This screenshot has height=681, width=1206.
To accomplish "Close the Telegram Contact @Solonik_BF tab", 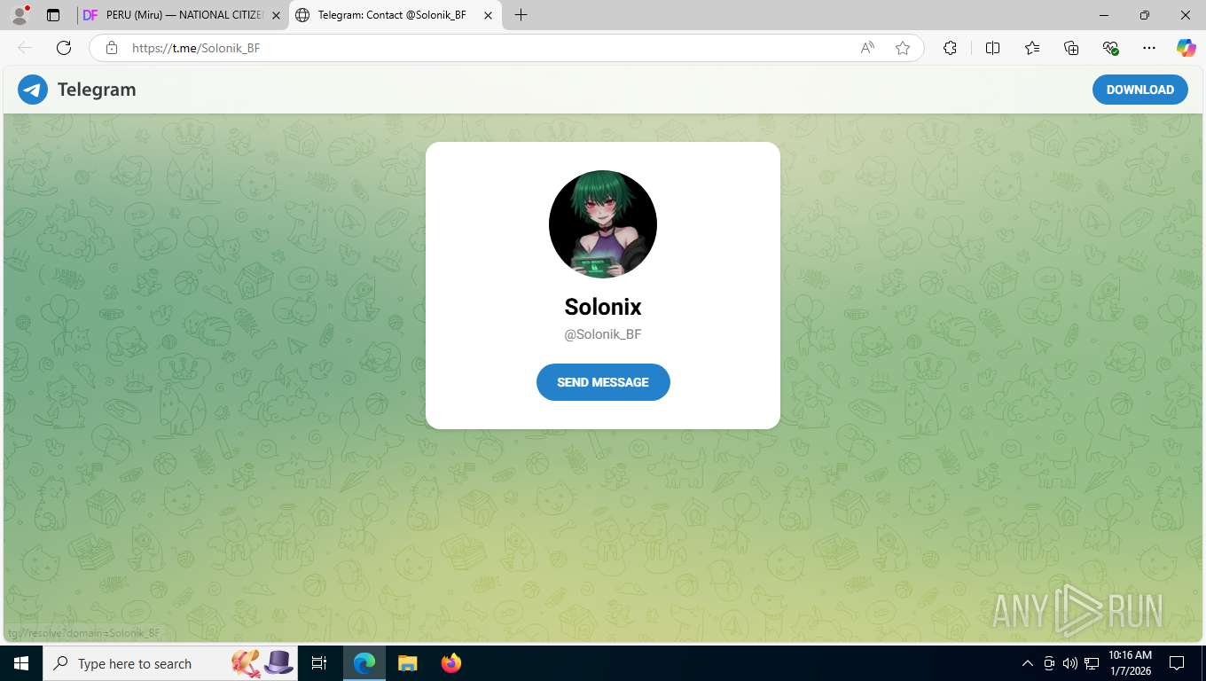I will coord(488,15).
